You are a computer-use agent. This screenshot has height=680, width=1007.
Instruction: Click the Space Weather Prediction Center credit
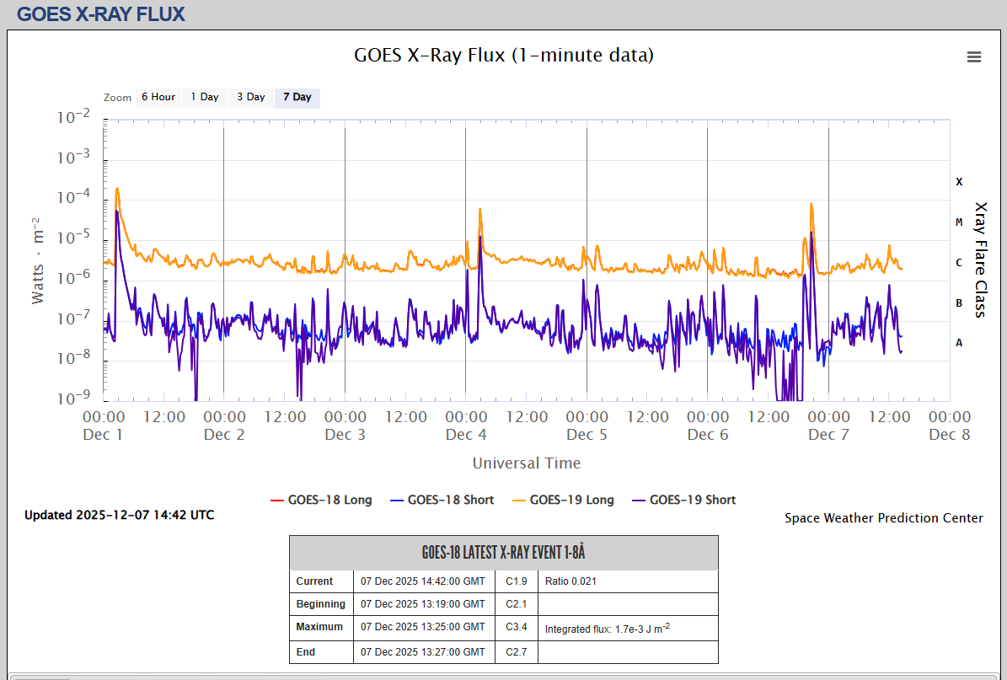(x=883, y=518)
